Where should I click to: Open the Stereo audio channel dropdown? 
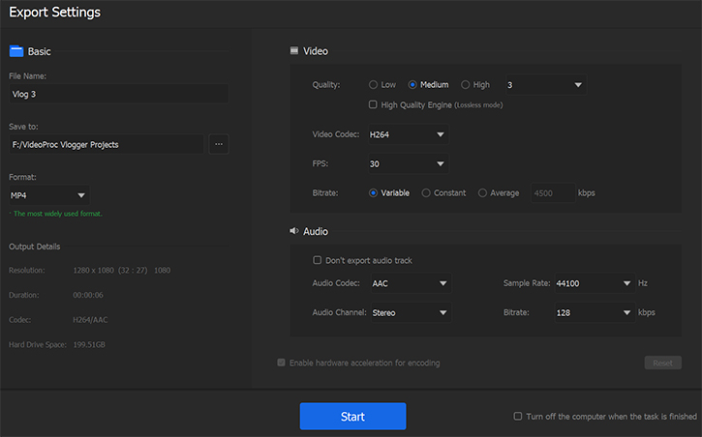tap(409, 313)
